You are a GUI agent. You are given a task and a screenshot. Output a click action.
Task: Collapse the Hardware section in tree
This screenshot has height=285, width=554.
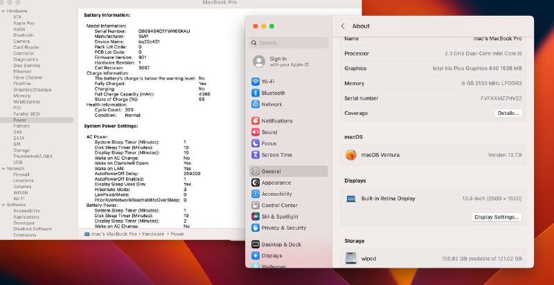(x=3, y=11)
